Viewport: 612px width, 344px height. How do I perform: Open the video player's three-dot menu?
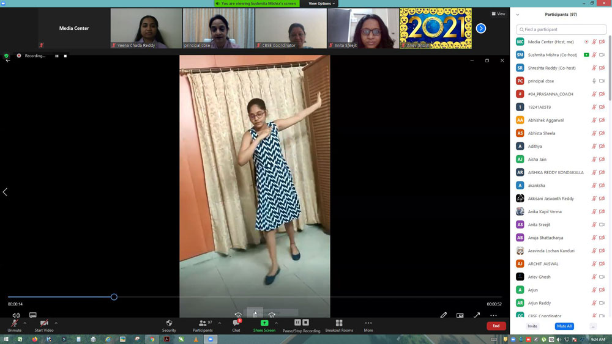pos(493,315)
